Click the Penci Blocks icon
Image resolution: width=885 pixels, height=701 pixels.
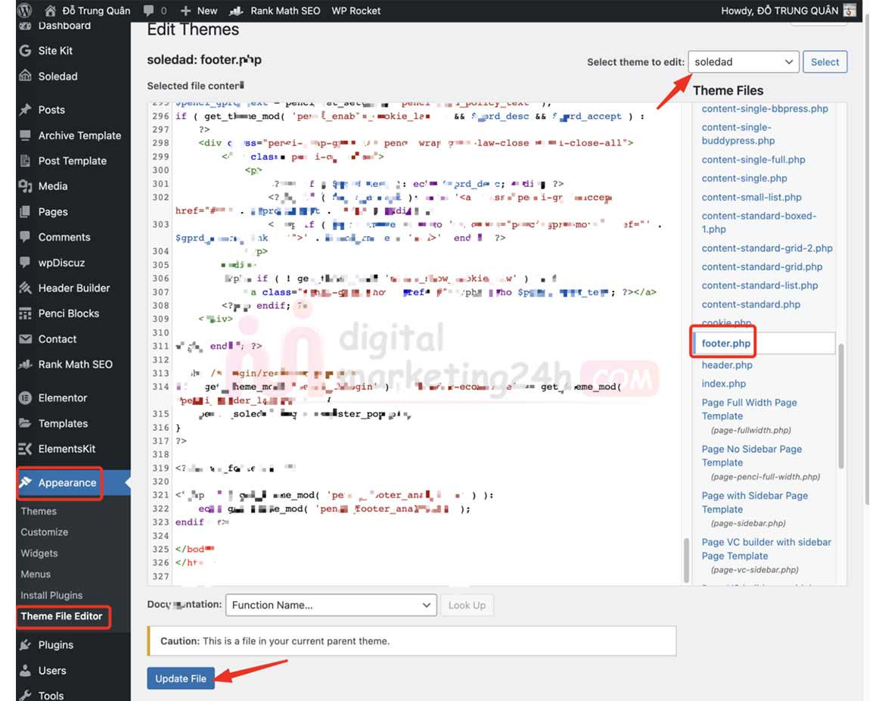[x=25, y=313]
